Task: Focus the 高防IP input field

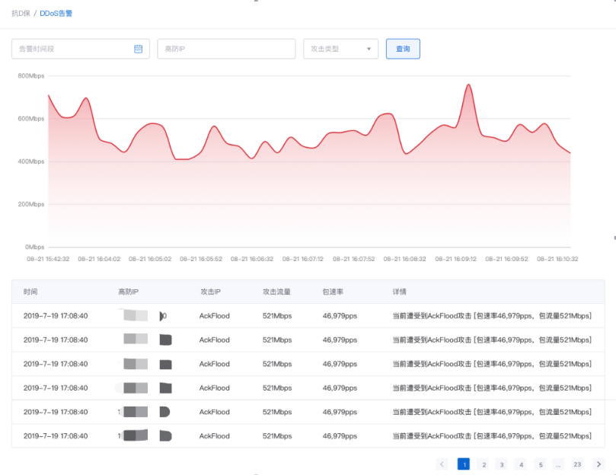Action: (226, 49)
